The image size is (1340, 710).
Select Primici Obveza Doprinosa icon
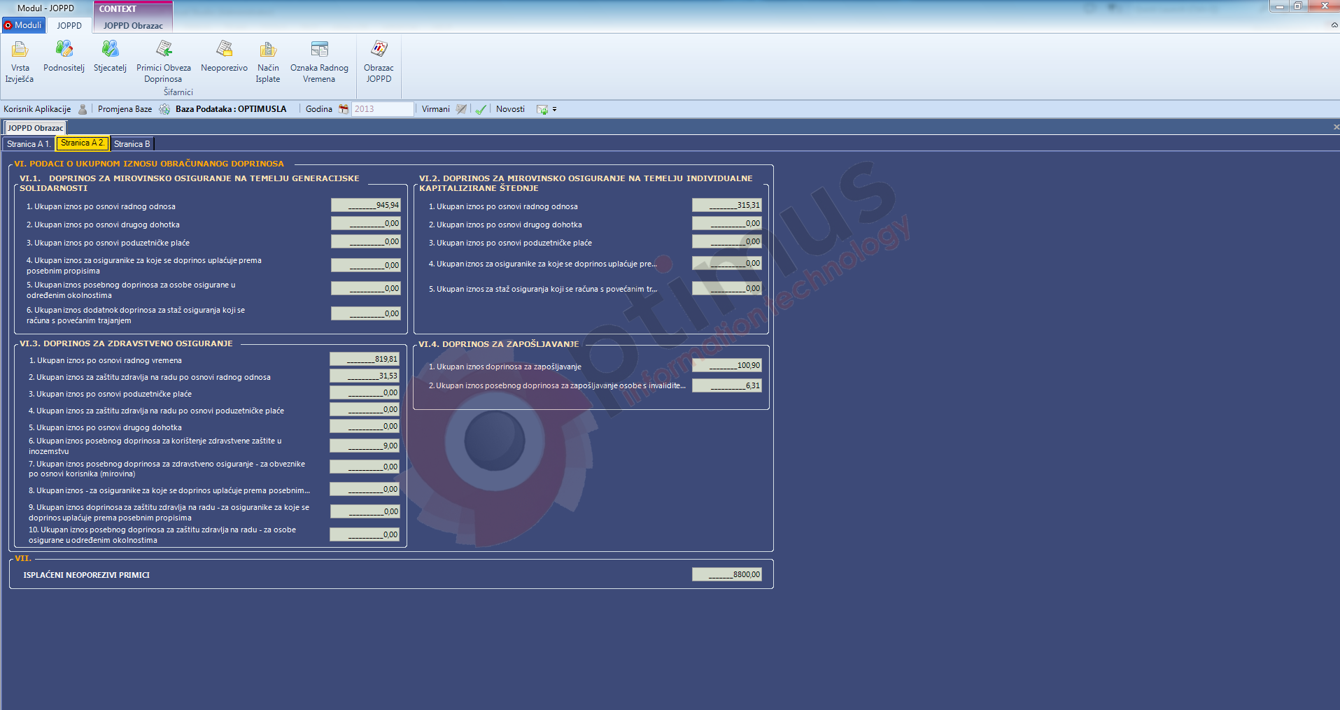[x=164, y=50]
